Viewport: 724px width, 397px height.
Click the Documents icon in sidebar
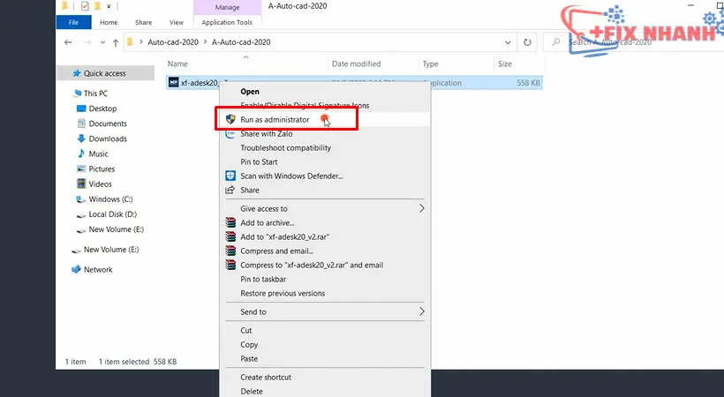click(81, 124)
